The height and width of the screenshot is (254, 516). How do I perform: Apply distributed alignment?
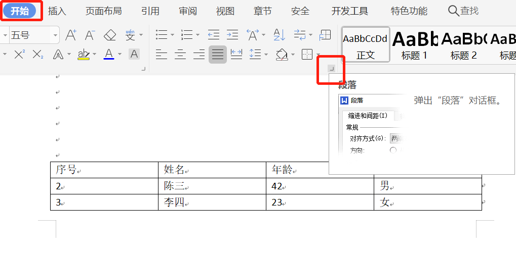[236, 54]
